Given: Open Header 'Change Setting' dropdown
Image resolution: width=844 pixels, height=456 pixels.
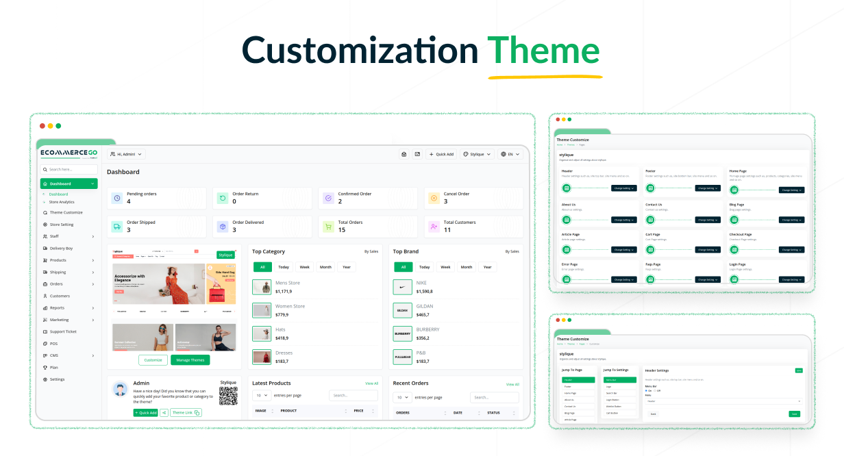Looking at the screenshot, I should click(x=624, y=188).
